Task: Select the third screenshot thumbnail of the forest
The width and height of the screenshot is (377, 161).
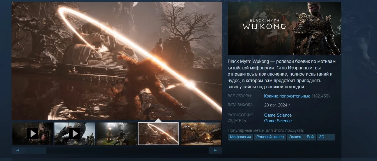Action: (117, 134)
